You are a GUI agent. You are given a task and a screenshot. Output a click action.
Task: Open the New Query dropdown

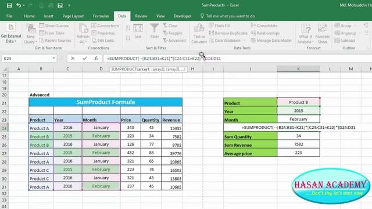tap(30, 34)
